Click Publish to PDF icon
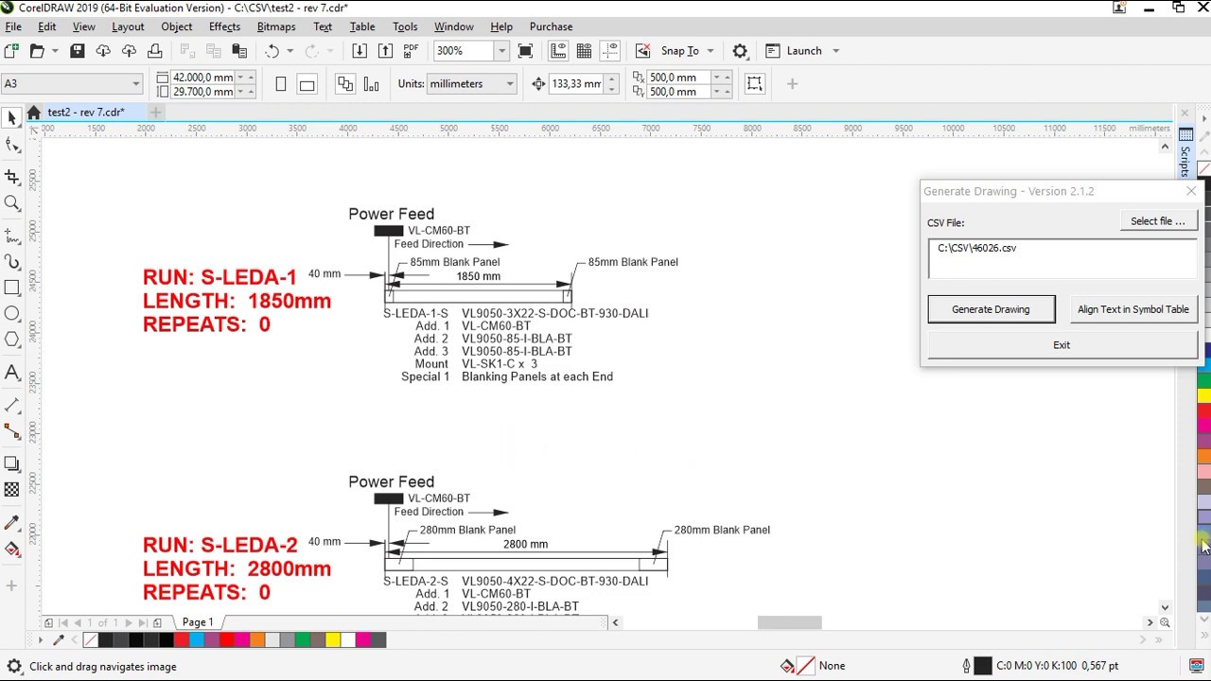The width and height of the screenshot is (1211, 681). (411, 51)
